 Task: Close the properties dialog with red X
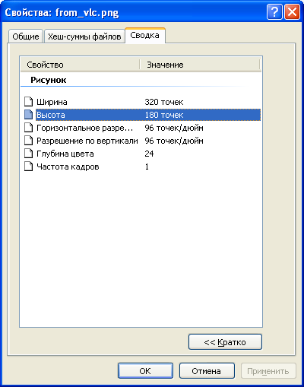click(x=292, y=12)
